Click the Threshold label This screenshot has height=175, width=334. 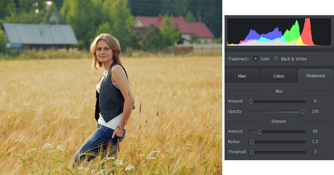237,152
